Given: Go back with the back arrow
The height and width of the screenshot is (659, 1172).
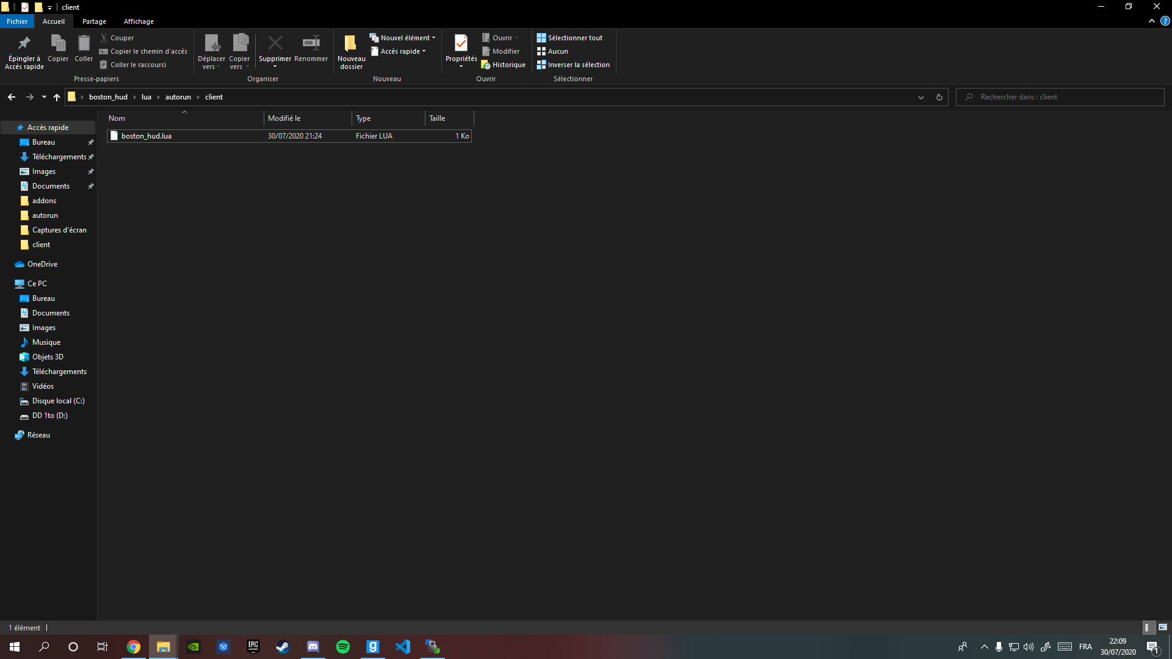Looking at the screenshot, I should 12,97.
